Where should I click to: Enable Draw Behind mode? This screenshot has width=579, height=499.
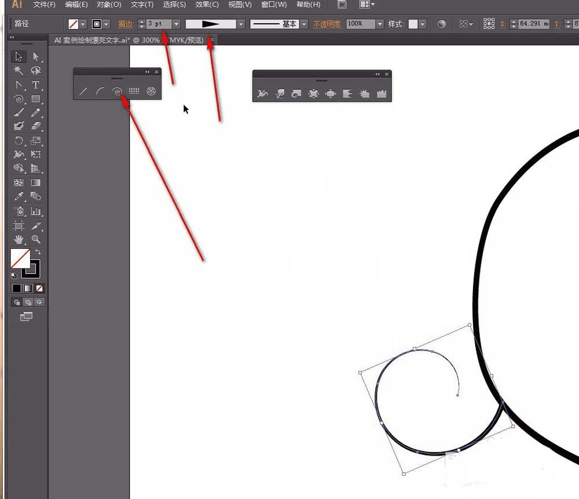(x=28, y=302)
